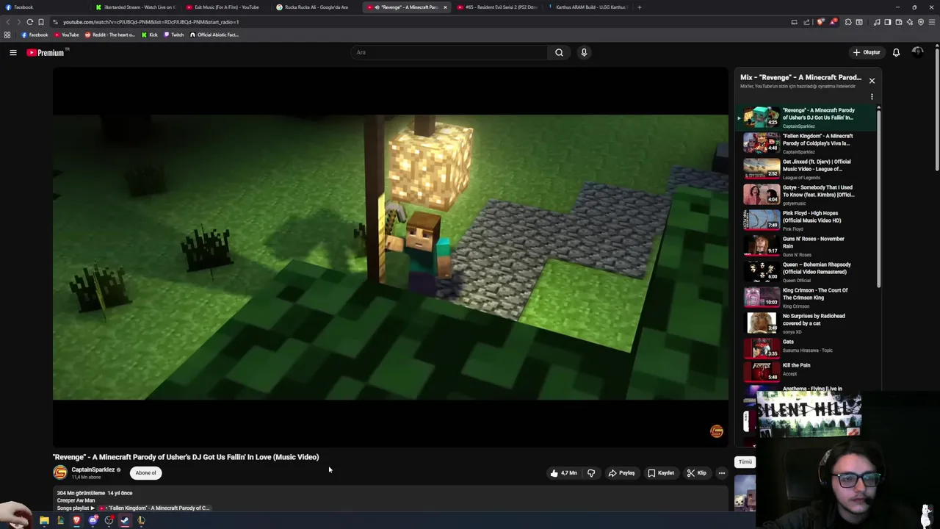
Task: Switch to Facebook browser tab
Action: [x=44, y=7]
